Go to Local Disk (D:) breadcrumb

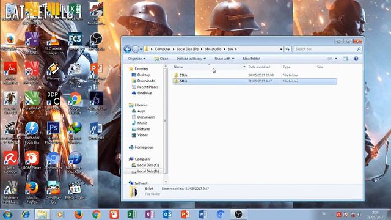(x=188, y=49)
